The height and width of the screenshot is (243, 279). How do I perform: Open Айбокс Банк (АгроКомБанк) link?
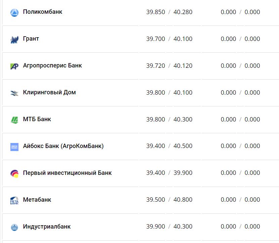63,146
